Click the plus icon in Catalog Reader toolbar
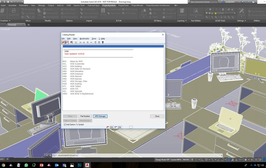266x168 pixels. point(87,42)
